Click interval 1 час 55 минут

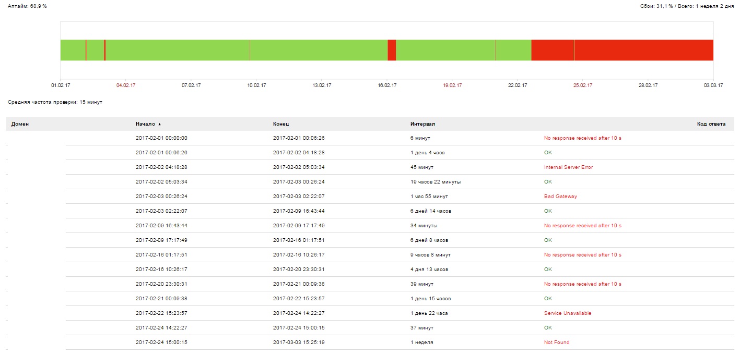(429, 197)
